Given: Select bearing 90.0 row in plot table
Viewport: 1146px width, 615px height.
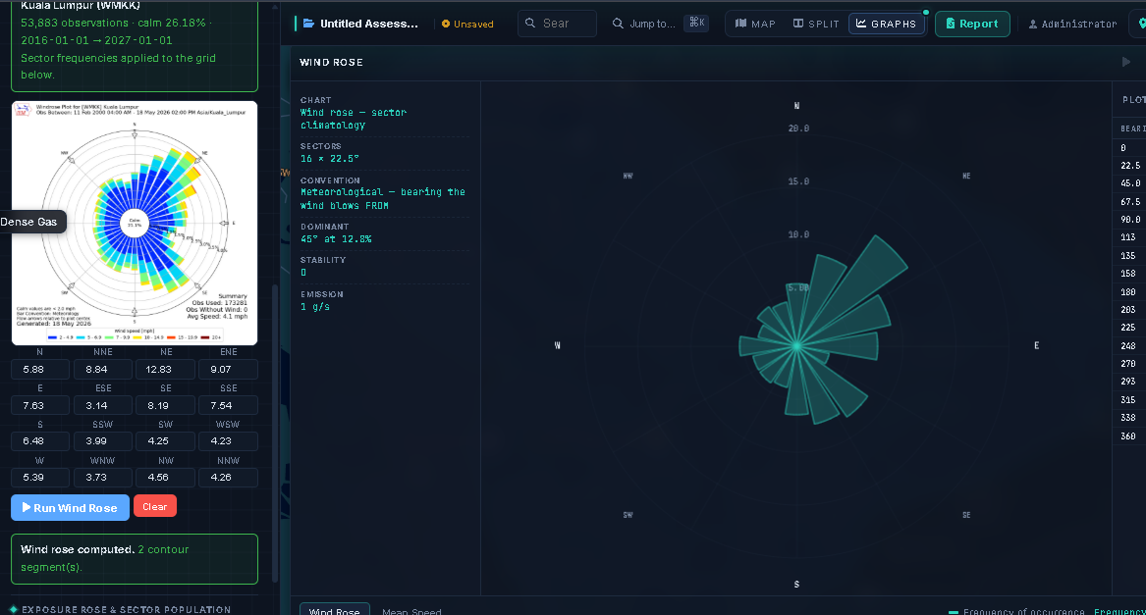Looking at the screenshot, I should [x=1130, y=219].
